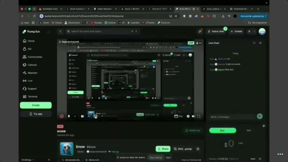Viewport: 288px width, 162px height.
Task: Toggle the camera in stream controls
Action: 82,116
